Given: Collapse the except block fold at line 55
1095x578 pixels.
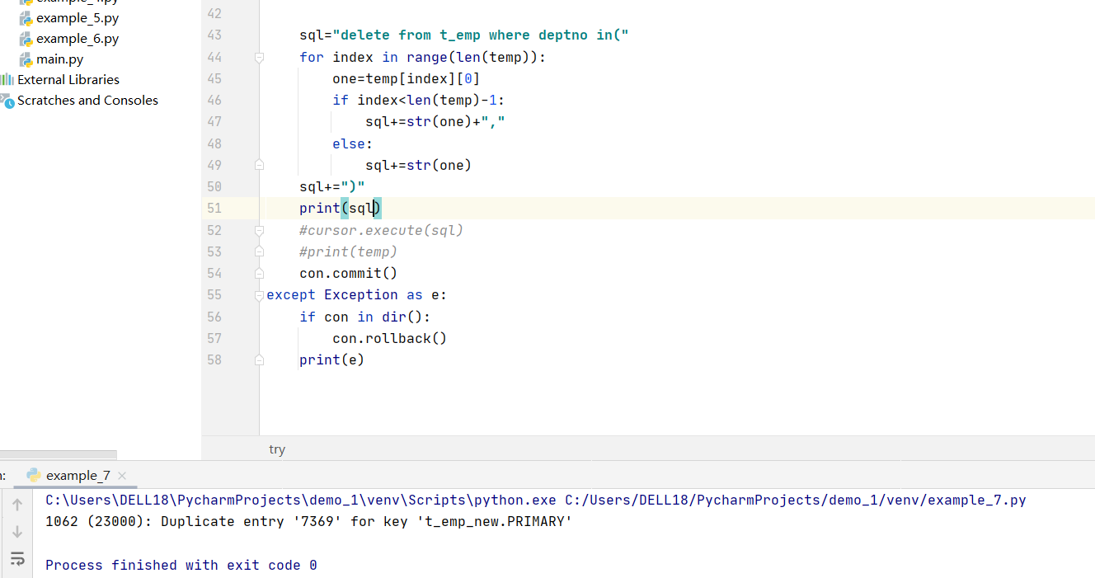Looking at the screenshot, I should click(259, 295).
